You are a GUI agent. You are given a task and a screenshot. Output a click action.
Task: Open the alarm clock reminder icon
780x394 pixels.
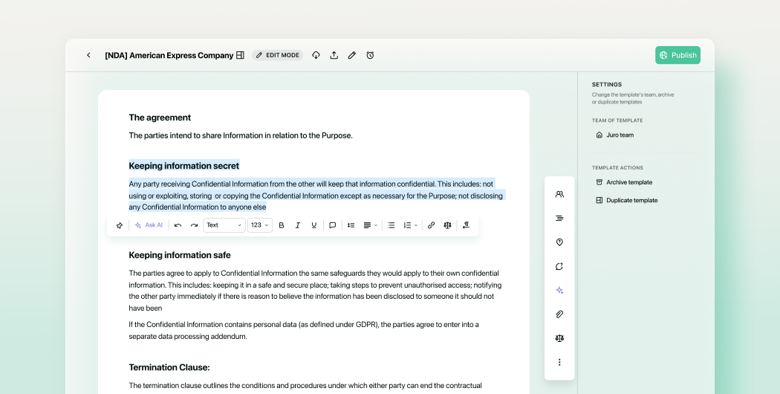370,55
